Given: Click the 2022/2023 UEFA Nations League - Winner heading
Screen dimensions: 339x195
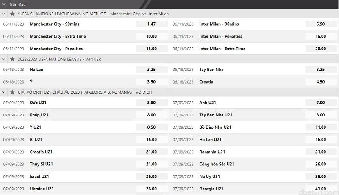Looking at the screenshot, I should pos(59,59).
